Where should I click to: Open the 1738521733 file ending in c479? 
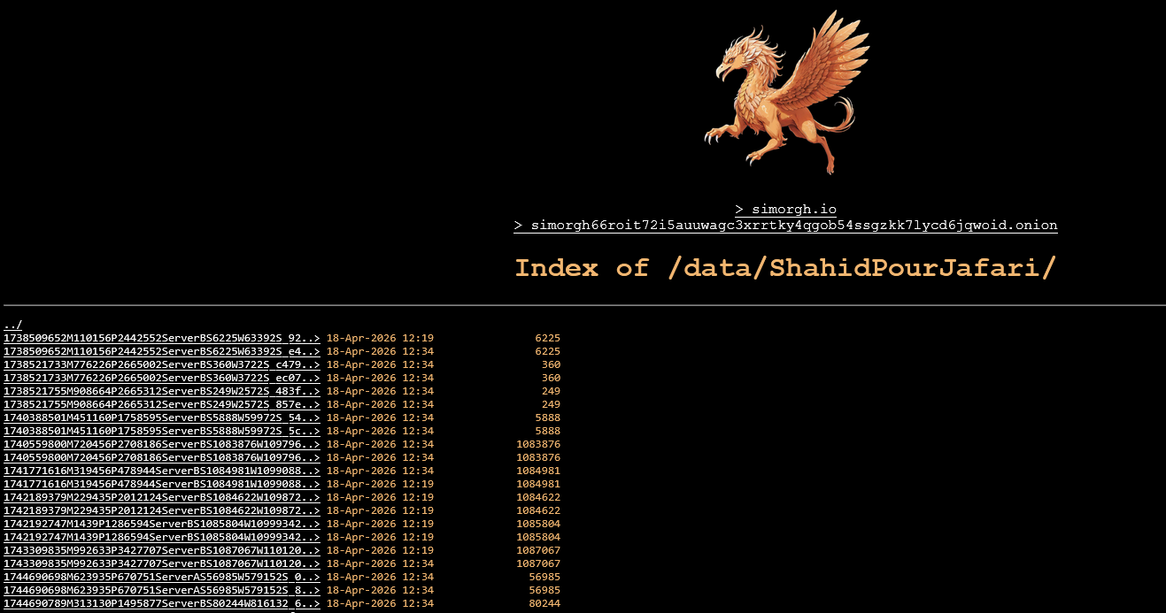(161, 364)
